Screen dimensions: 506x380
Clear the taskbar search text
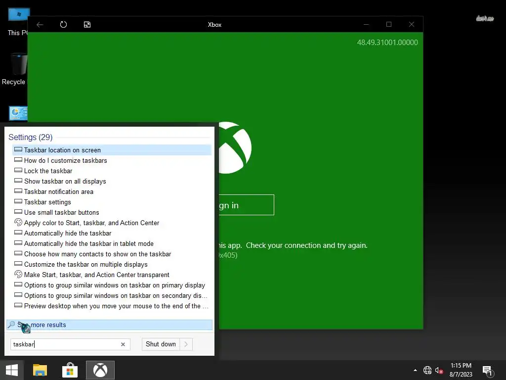pos(123,344)
